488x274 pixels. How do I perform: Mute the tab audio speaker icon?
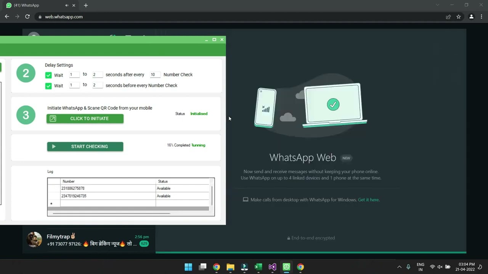pyautogui.click(x=67, y=5)
